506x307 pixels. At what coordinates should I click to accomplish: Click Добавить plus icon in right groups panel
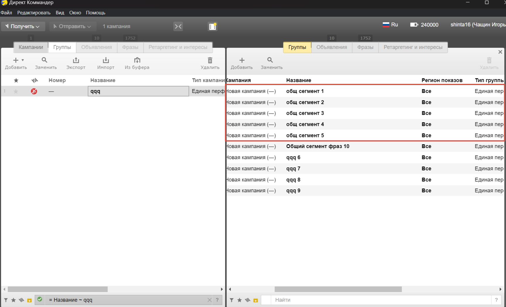click(x=242, y=60)
